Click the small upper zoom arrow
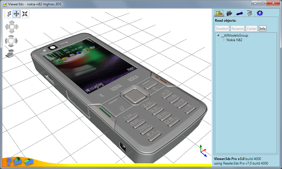Screen dimensions: 282x169 11,51
